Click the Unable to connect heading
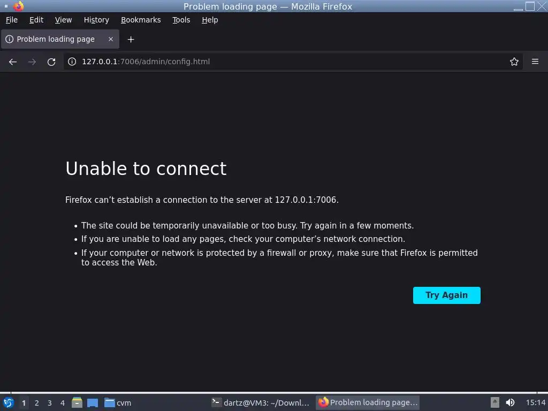 146,169
